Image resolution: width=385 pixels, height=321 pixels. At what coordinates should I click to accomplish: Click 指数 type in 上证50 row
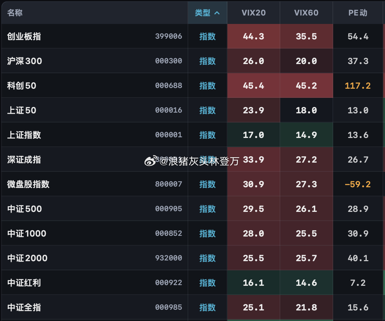(x=207, y=110)
